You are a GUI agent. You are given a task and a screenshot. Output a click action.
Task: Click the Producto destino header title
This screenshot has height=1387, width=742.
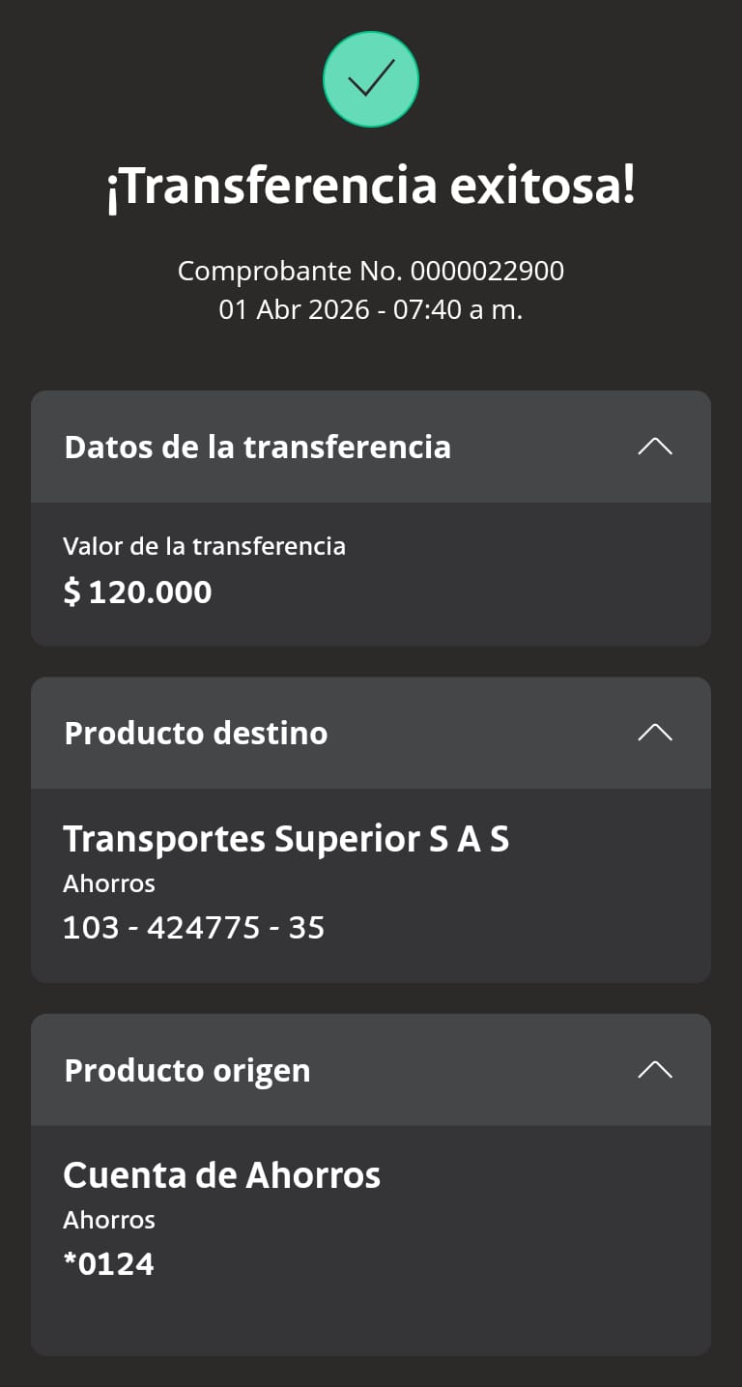pyautogui.click(x=195, y=733)
